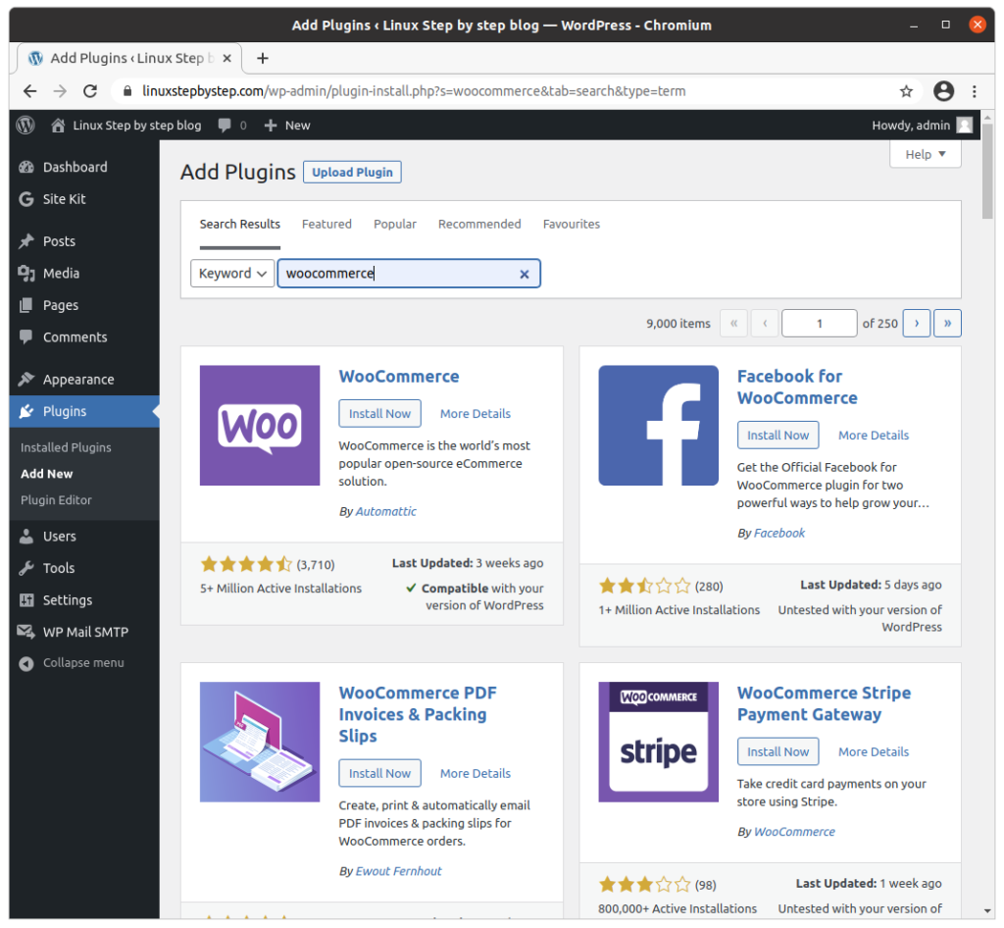This screenshot has height=928, width=1004.
Task: Click the Upload Plugin button
Action: coord(352,173)
